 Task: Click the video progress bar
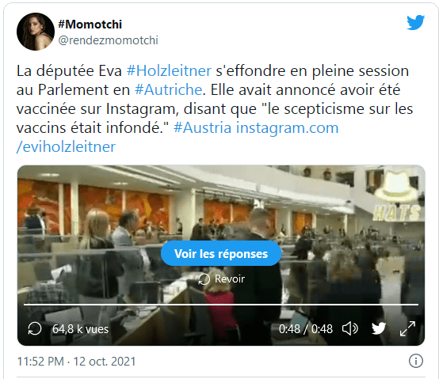(x=221, y=305)
